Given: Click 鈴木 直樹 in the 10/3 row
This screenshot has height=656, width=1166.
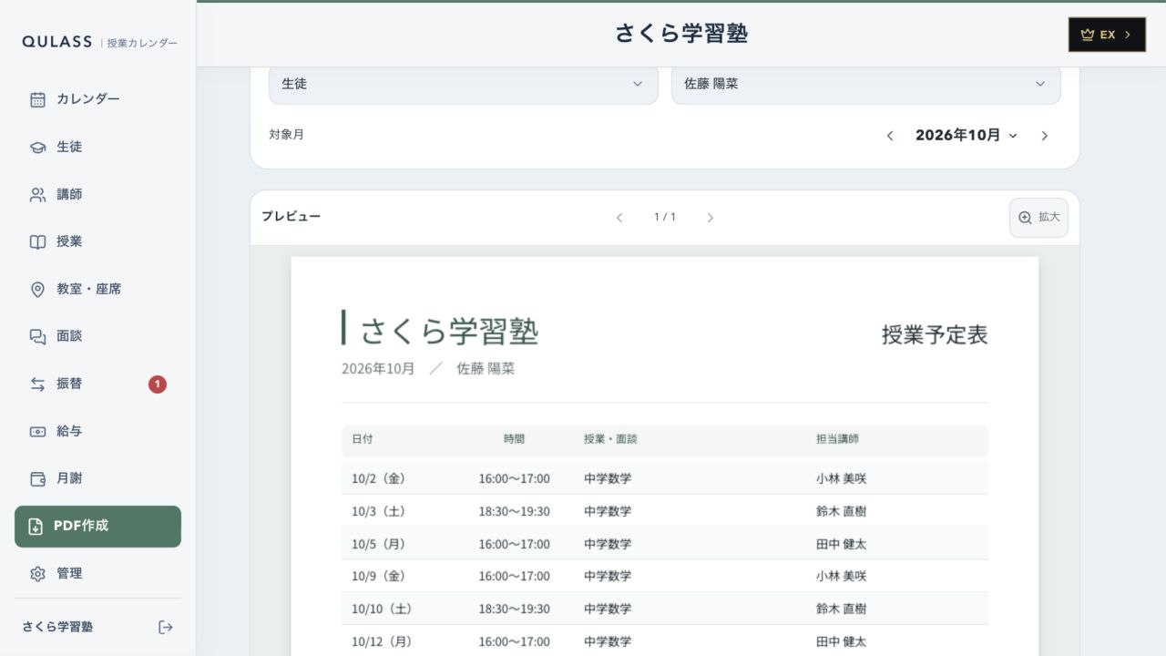Looking at the screenshot, I should click(x=841, y=511).
